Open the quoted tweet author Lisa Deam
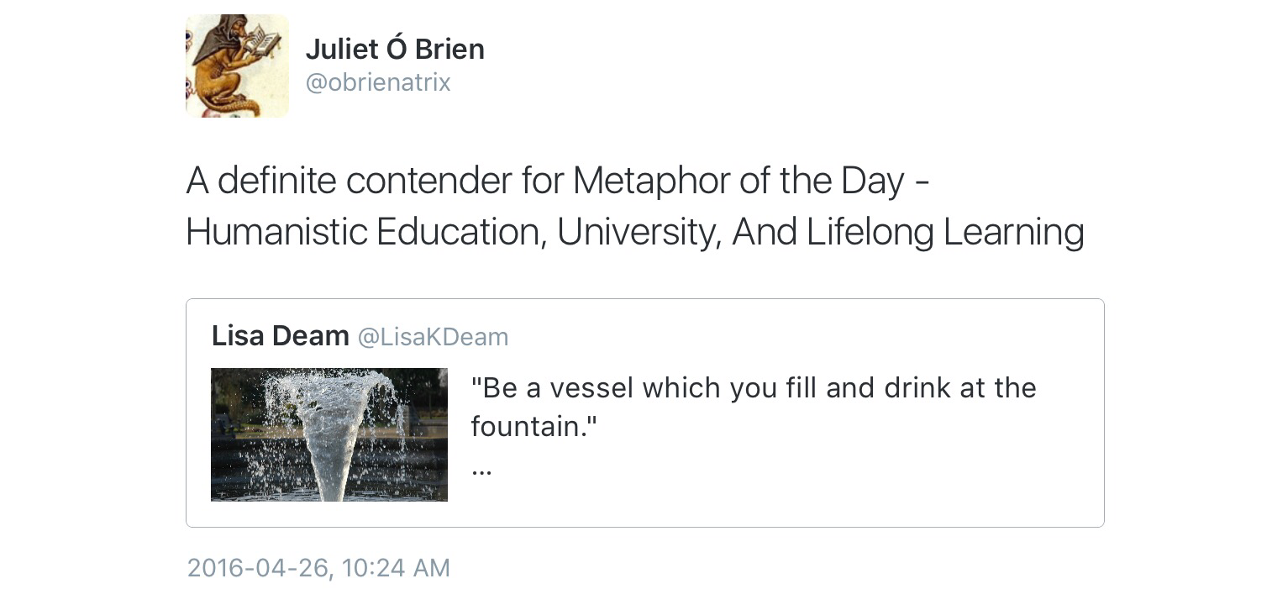The width and height of the screenshot is (1272, 589). point(280,336)
